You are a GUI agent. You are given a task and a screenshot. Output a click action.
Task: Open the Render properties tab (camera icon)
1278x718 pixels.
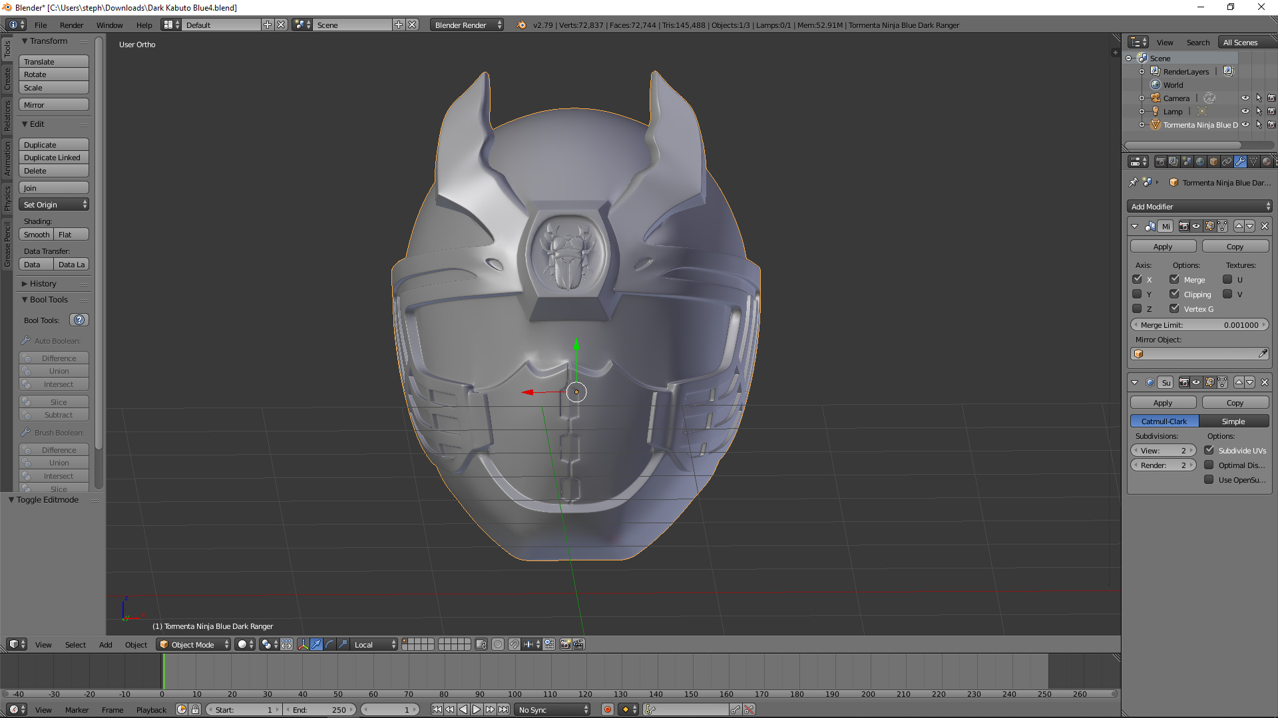pos(1160,162)
